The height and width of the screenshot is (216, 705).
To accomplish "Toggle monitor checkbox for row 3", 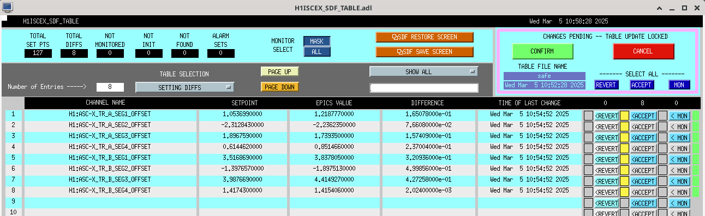I will click(x=662, y=137).
